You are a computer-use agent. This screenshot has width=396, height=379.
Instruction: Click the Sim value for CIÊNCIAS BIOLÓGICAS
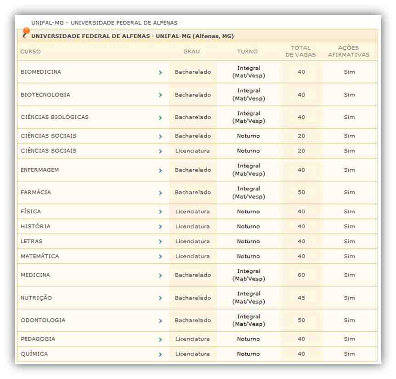350,117
